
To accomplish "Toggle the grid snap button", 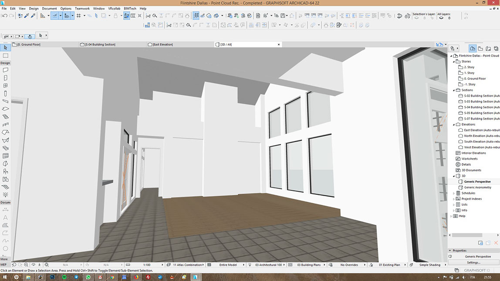I will pos(79,16).
